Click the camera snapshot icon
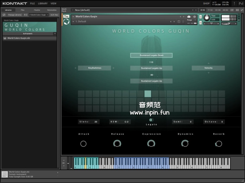Screen dimensions: 245x183 point(189,17)
